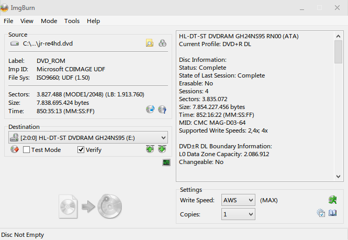Open the File menu
Viewport: 348px width, 240px height.
(8, 21)
